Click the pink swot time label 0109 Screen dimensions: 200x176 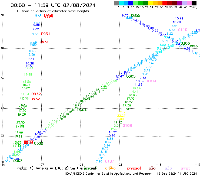151,81
